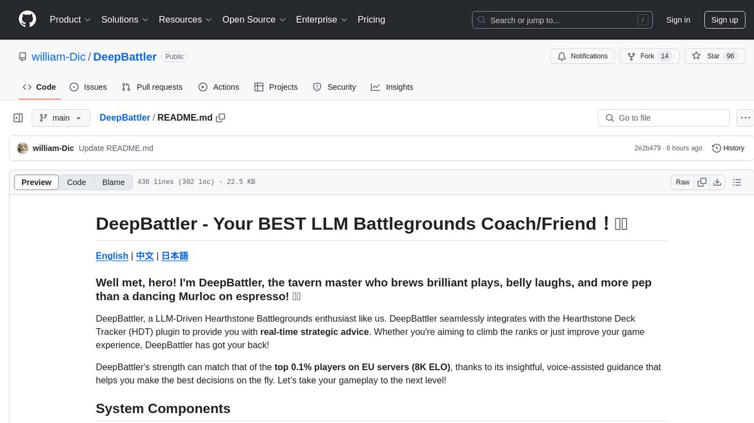Expand the Open Source menu
Viewport: 754px width, 423px height.
254,19
